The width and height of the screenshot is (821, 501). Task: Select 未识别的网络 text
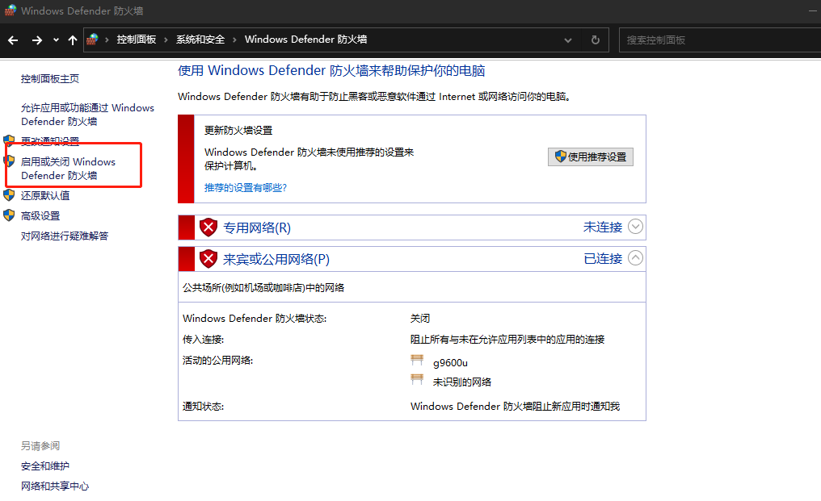462,382
